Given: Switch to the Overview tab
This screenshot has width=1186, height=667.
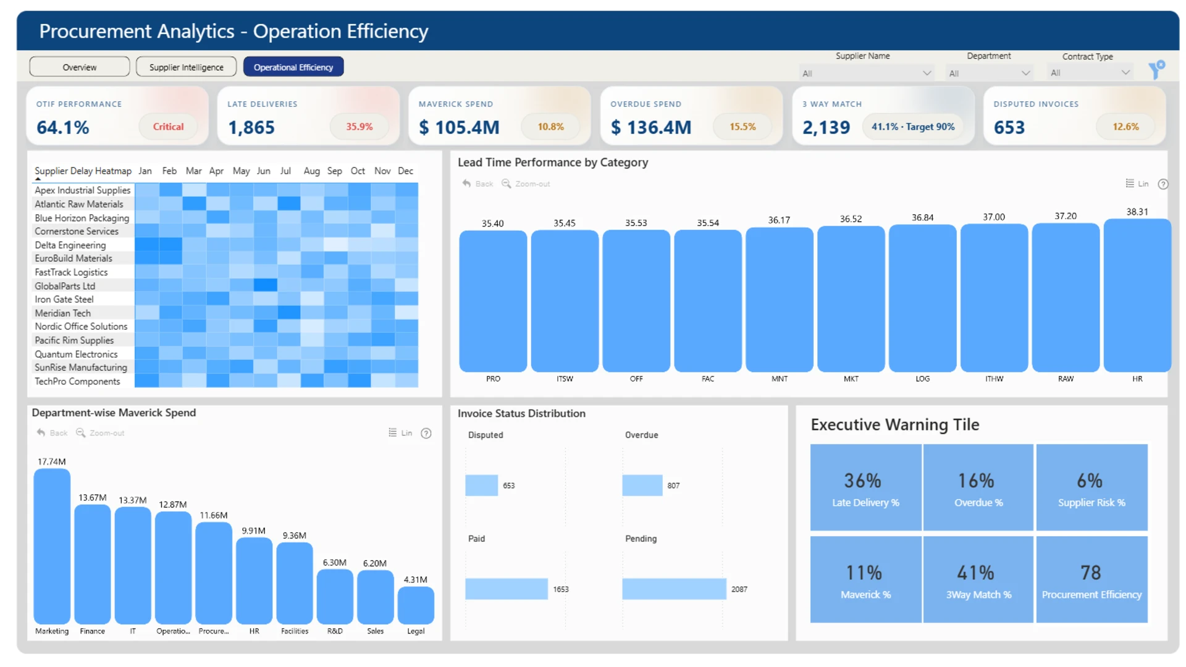Looking at the screenshot, I should pos(80,67).
